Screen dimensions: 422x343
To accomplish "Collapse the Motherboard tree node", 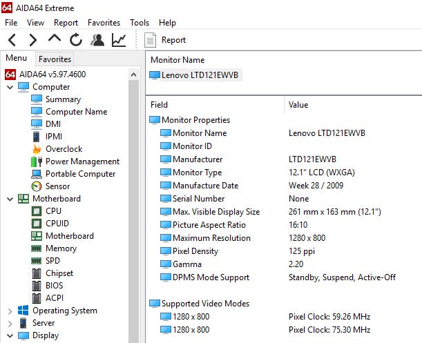I will pyautogui.click(x=10, y=199).
